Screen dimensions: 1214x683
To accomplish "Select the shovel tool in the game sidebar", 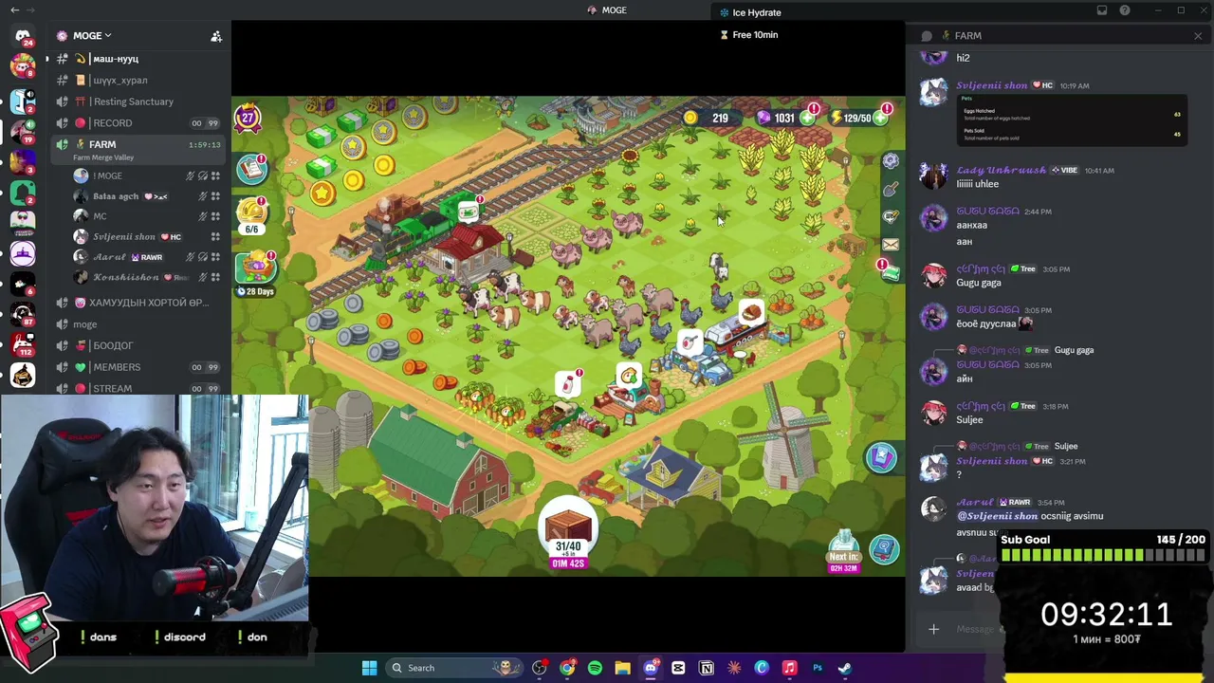I will [890, 190].
